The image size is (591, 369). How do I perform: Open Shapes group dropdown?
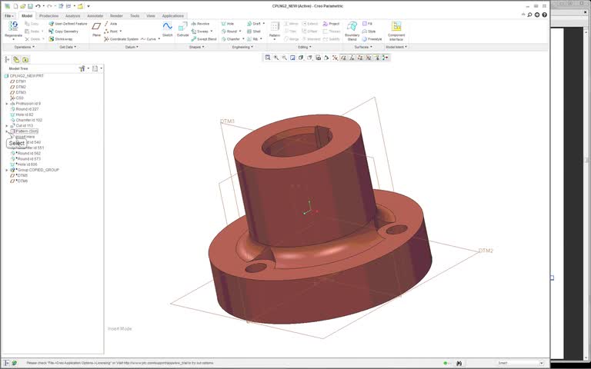click(x=196, y=47)
